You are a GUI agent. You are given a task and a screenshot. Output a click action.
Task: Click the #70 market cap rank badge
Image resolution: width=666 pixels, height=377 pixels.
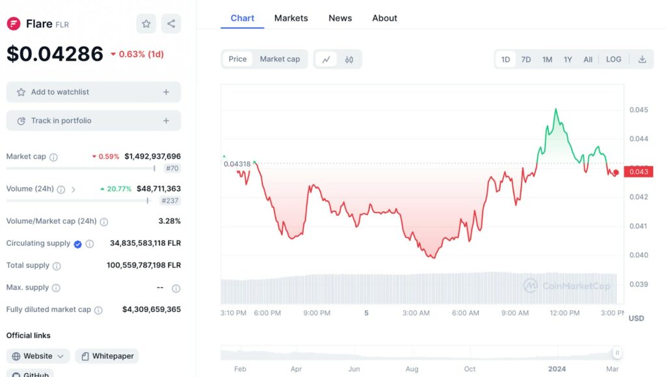(172, 168)
